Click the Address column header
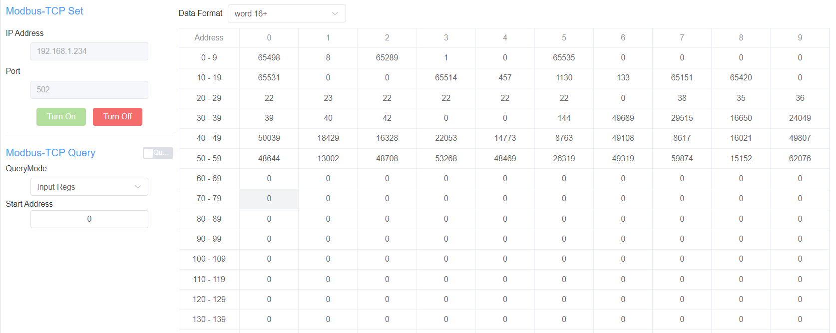836x333 pixels. pyautogui.click(x=209, y=38)
